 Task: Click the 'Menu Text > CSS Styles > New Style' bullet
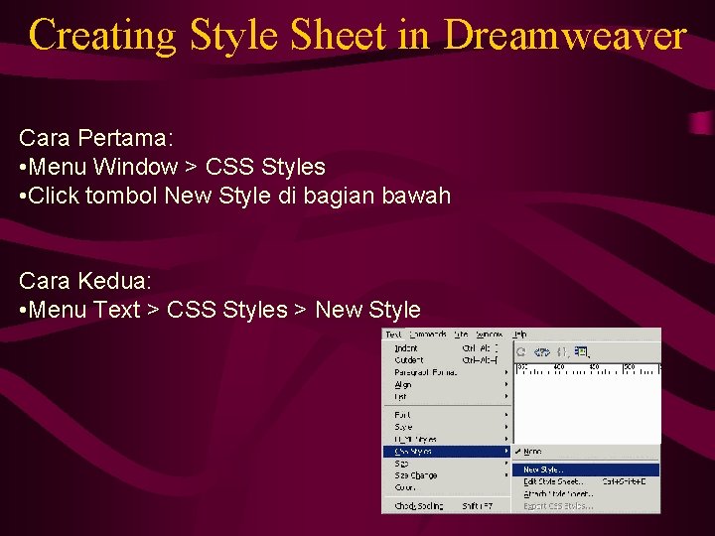219,310
